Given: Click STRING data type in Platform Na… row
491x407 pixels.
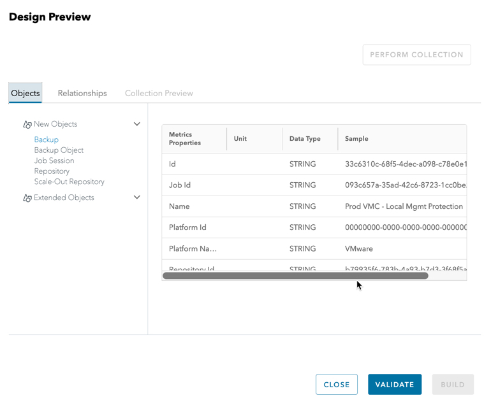Looking at the screenshot, I should point(302,248).
